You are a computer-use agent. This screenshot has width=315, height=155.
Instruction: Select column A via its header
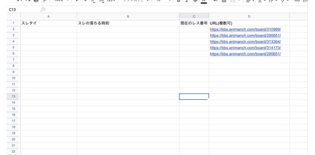(x=49, y=16)
